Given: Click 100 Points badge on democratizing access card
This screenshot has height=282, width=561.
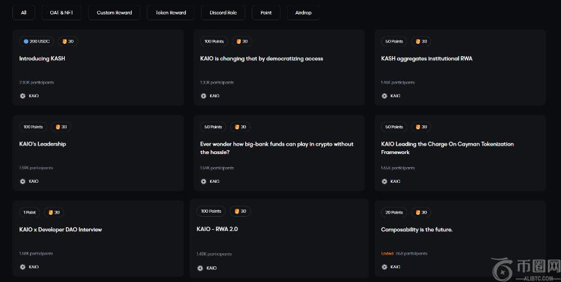Looking at the screenshot, I should [x=214, y=42].
